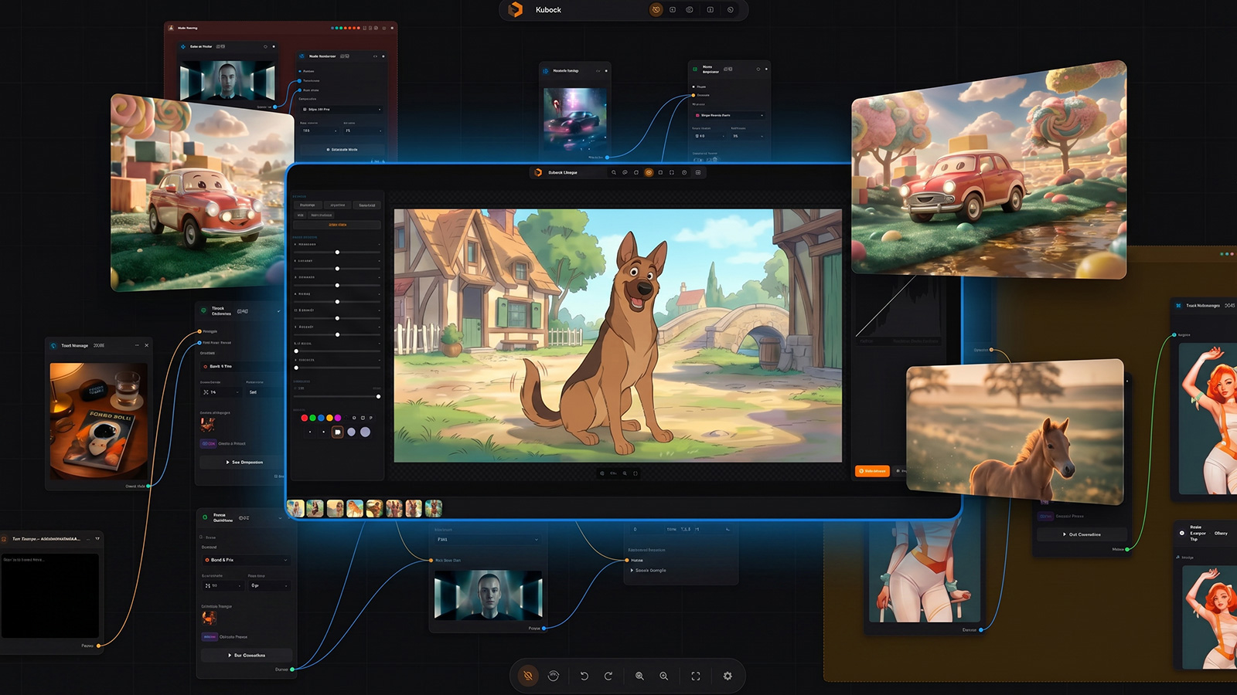Click the long slider handle above the color swatches

coord(378,396)
